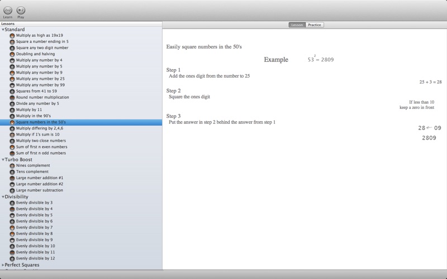Click the face icon beside Multiply any number by 5

(12, 66)
